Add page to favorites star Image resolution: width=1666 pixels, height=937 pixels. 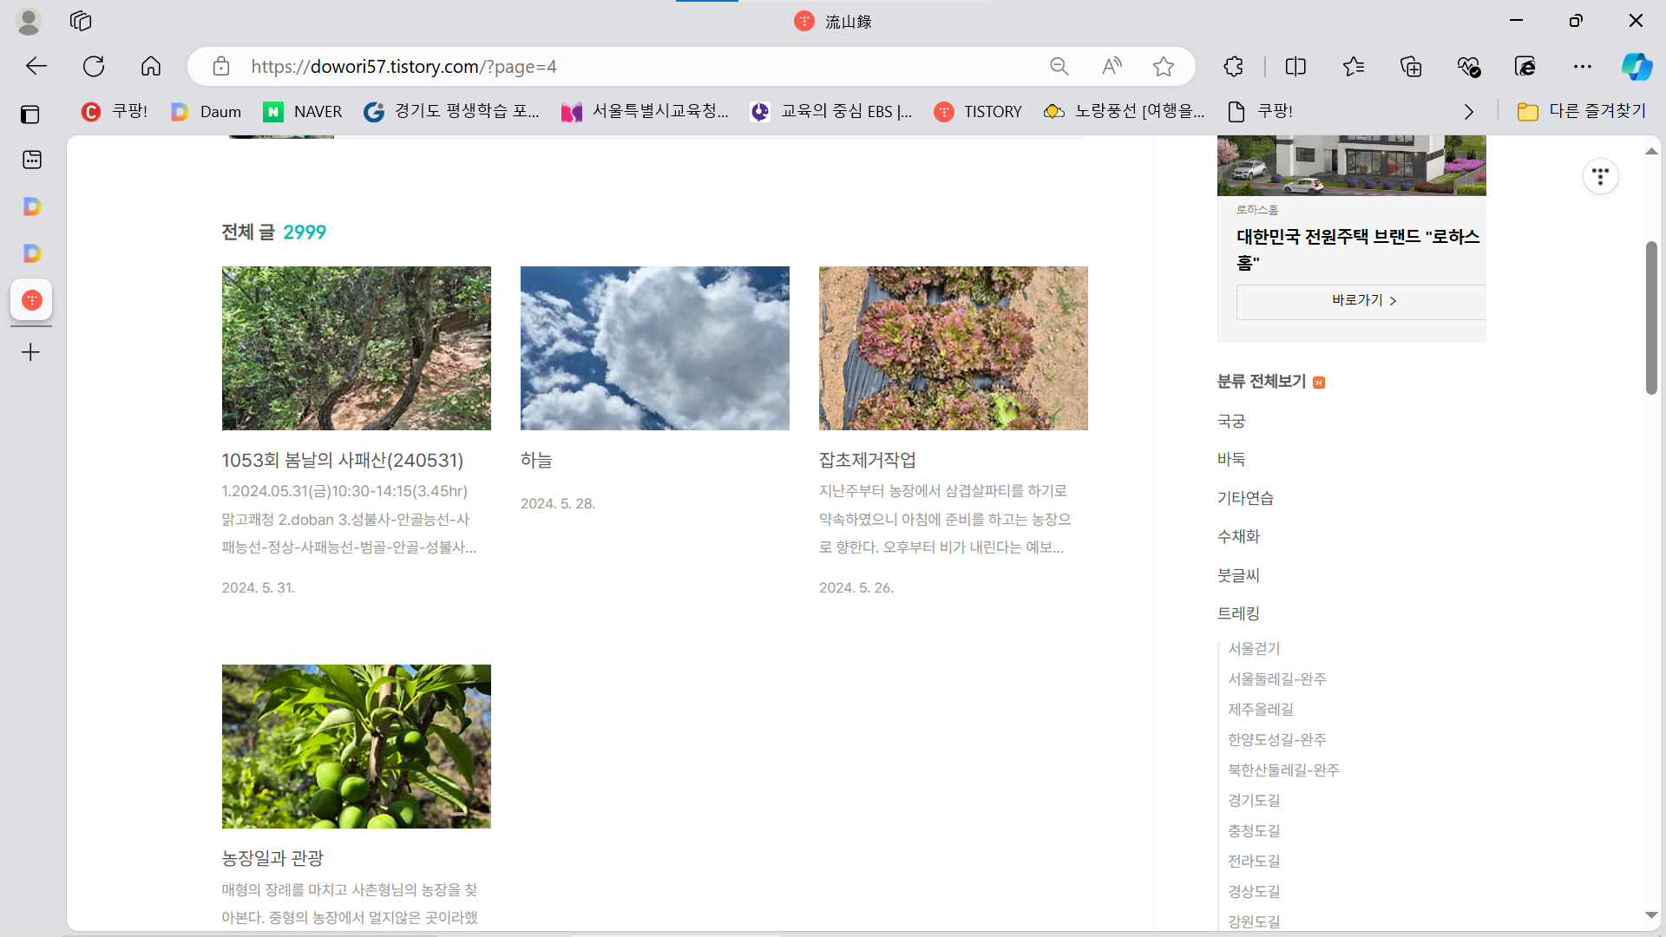click(x=1164, y=66)
